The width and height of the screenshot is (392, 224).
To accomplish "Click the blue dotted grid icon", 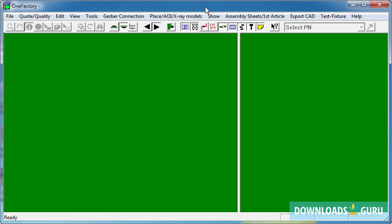I will 232,27.
